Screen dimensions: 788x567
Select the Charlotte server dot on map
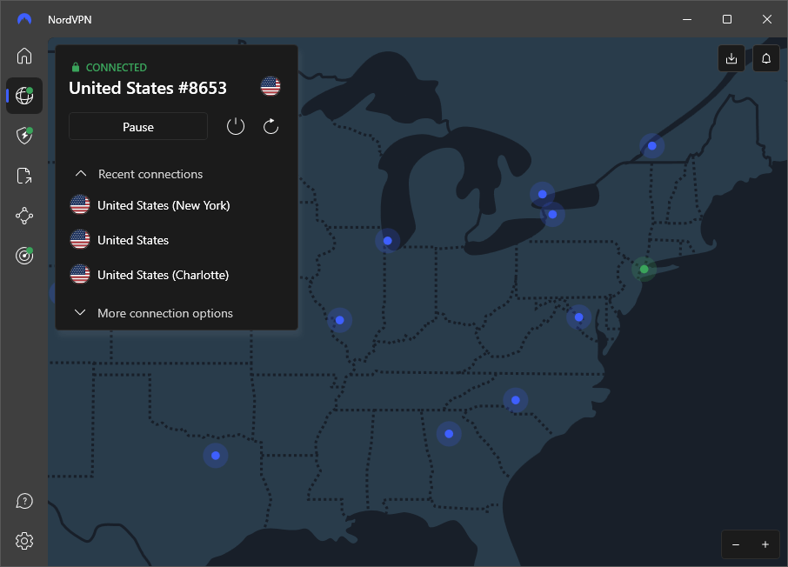(516, 400)
